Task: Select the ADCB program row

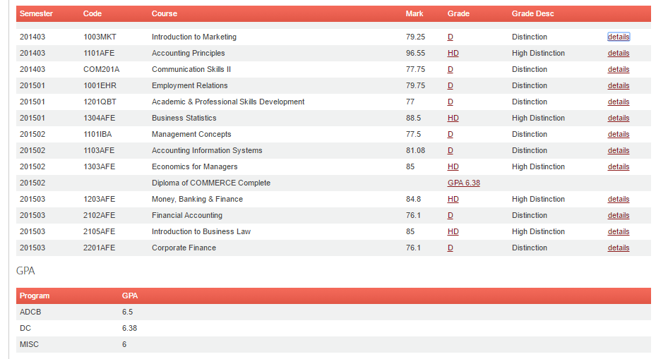Action: tap(333, 312)
